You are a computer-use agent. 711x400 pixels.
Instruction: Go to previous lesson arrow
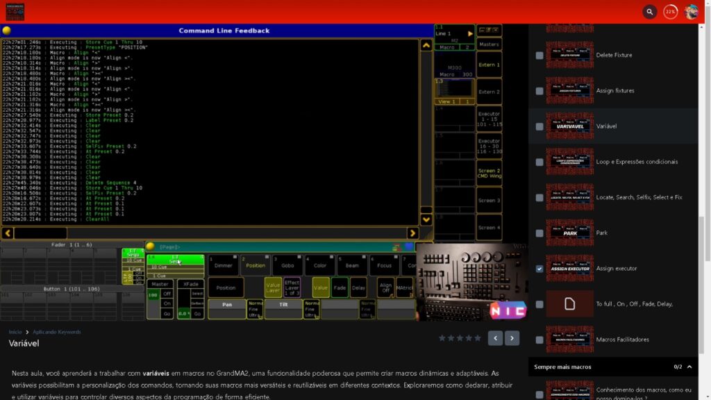point(495,338)
